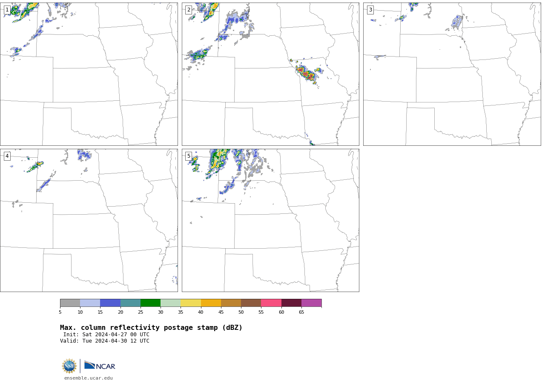Open ensemble member 2 reflectivity map
The height and width of the screenshot is (383, 545).
[x=270, y=74]
